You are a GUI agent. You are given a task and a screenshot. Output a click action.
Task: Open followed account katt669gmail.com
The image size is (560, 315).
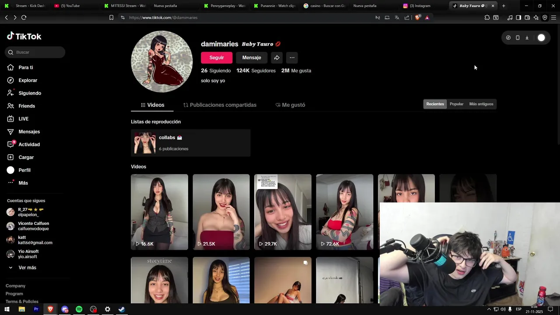pos(31,240)
